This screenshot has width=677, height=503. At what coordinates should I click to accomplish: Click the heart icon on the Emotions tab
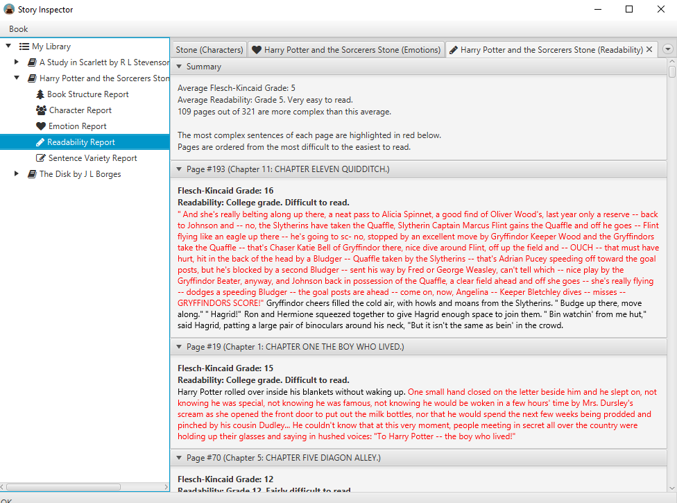click(x=257, y=50)
